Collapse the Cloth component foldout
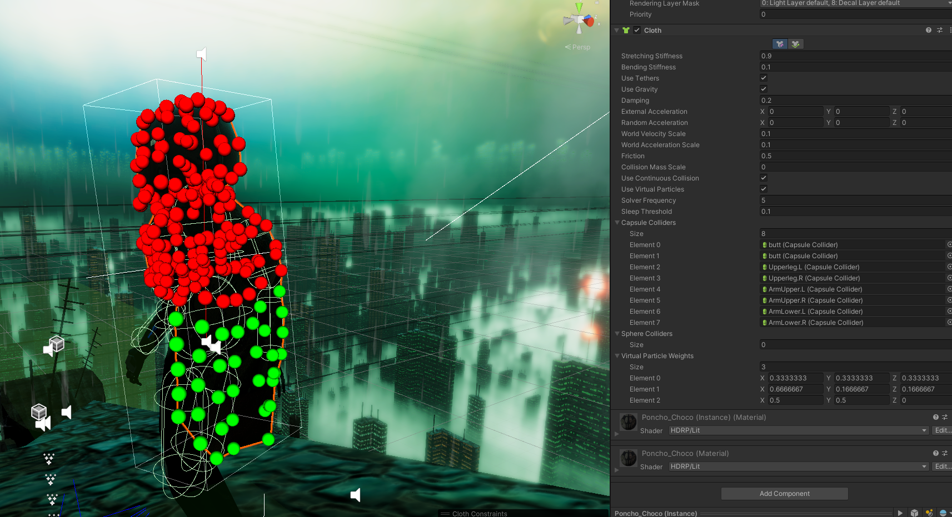 pyautogui.click(x=616, y=31)
